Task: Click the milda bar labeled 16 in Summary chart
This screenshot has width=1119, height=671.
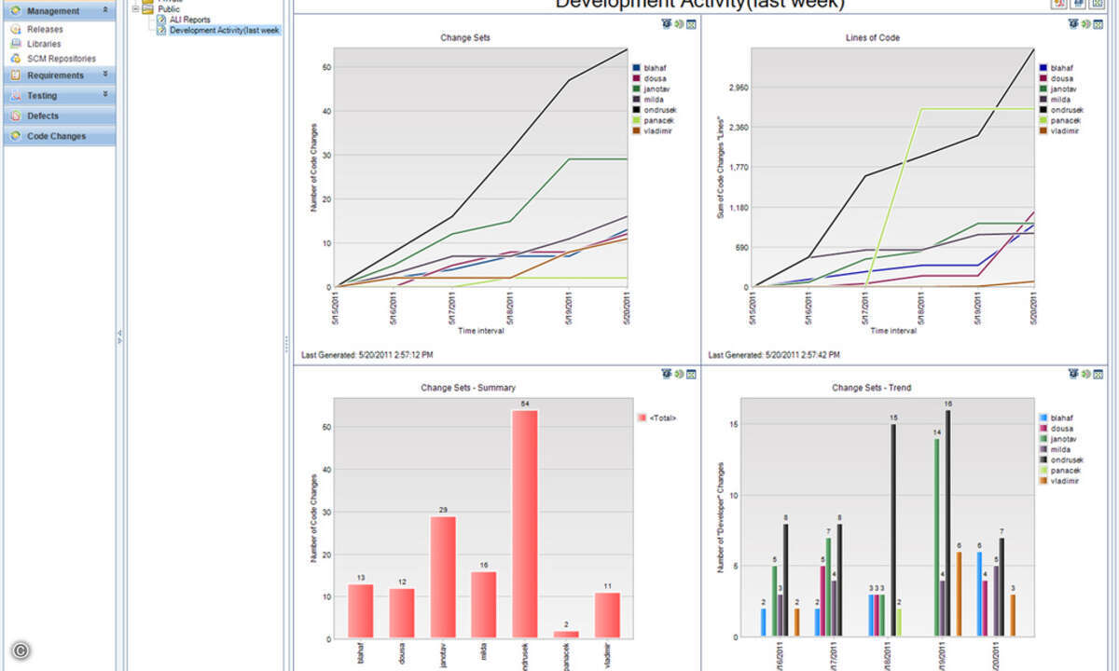Action: click(x=484, y=605)
